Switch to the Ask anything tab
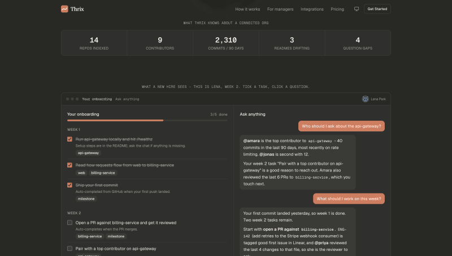The width and height of the screenshot is (452, 256). coord(127,99)
